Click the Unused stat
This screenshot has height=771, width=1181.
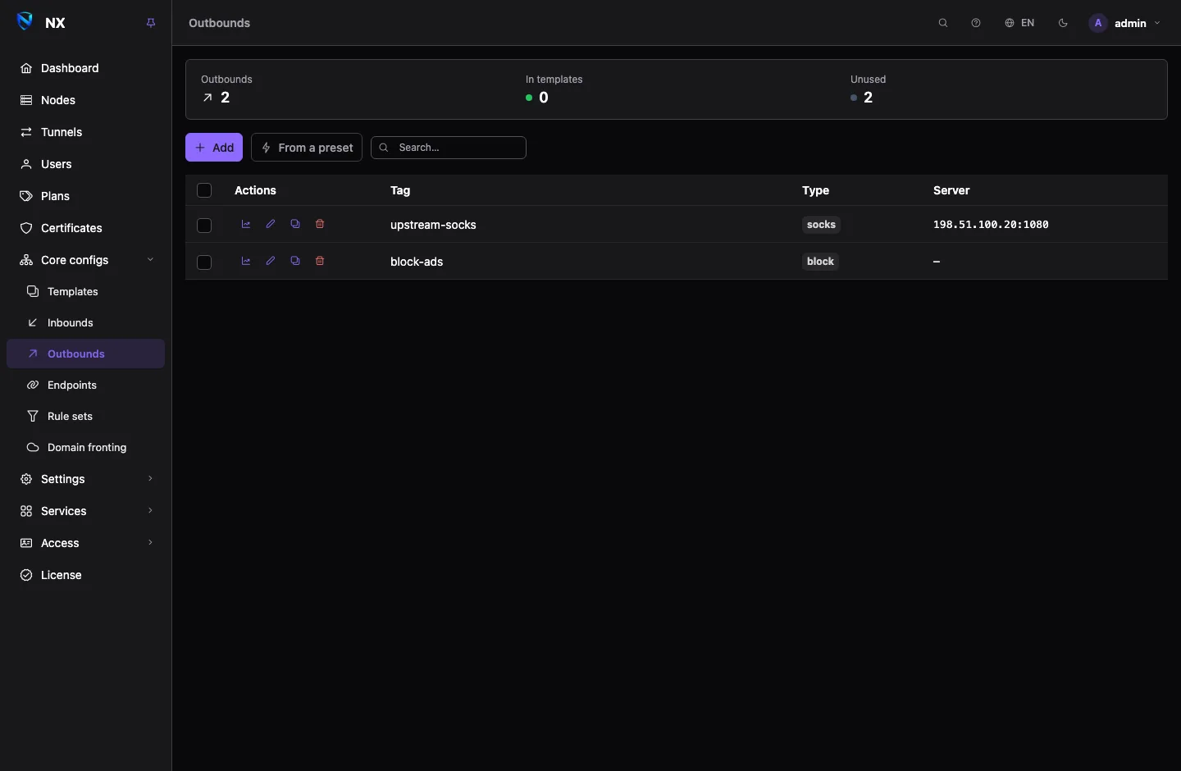pyautogui.click(x=868, y=89)
